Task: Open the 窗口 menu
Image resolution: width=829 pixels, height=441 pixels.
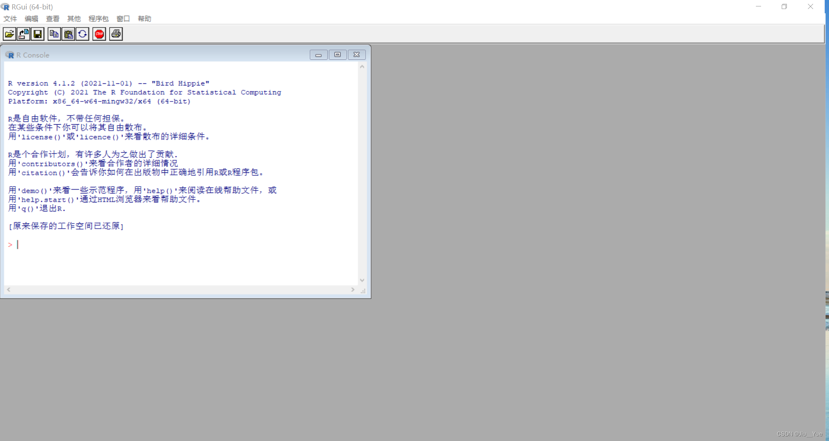Action: coord(123,19)
